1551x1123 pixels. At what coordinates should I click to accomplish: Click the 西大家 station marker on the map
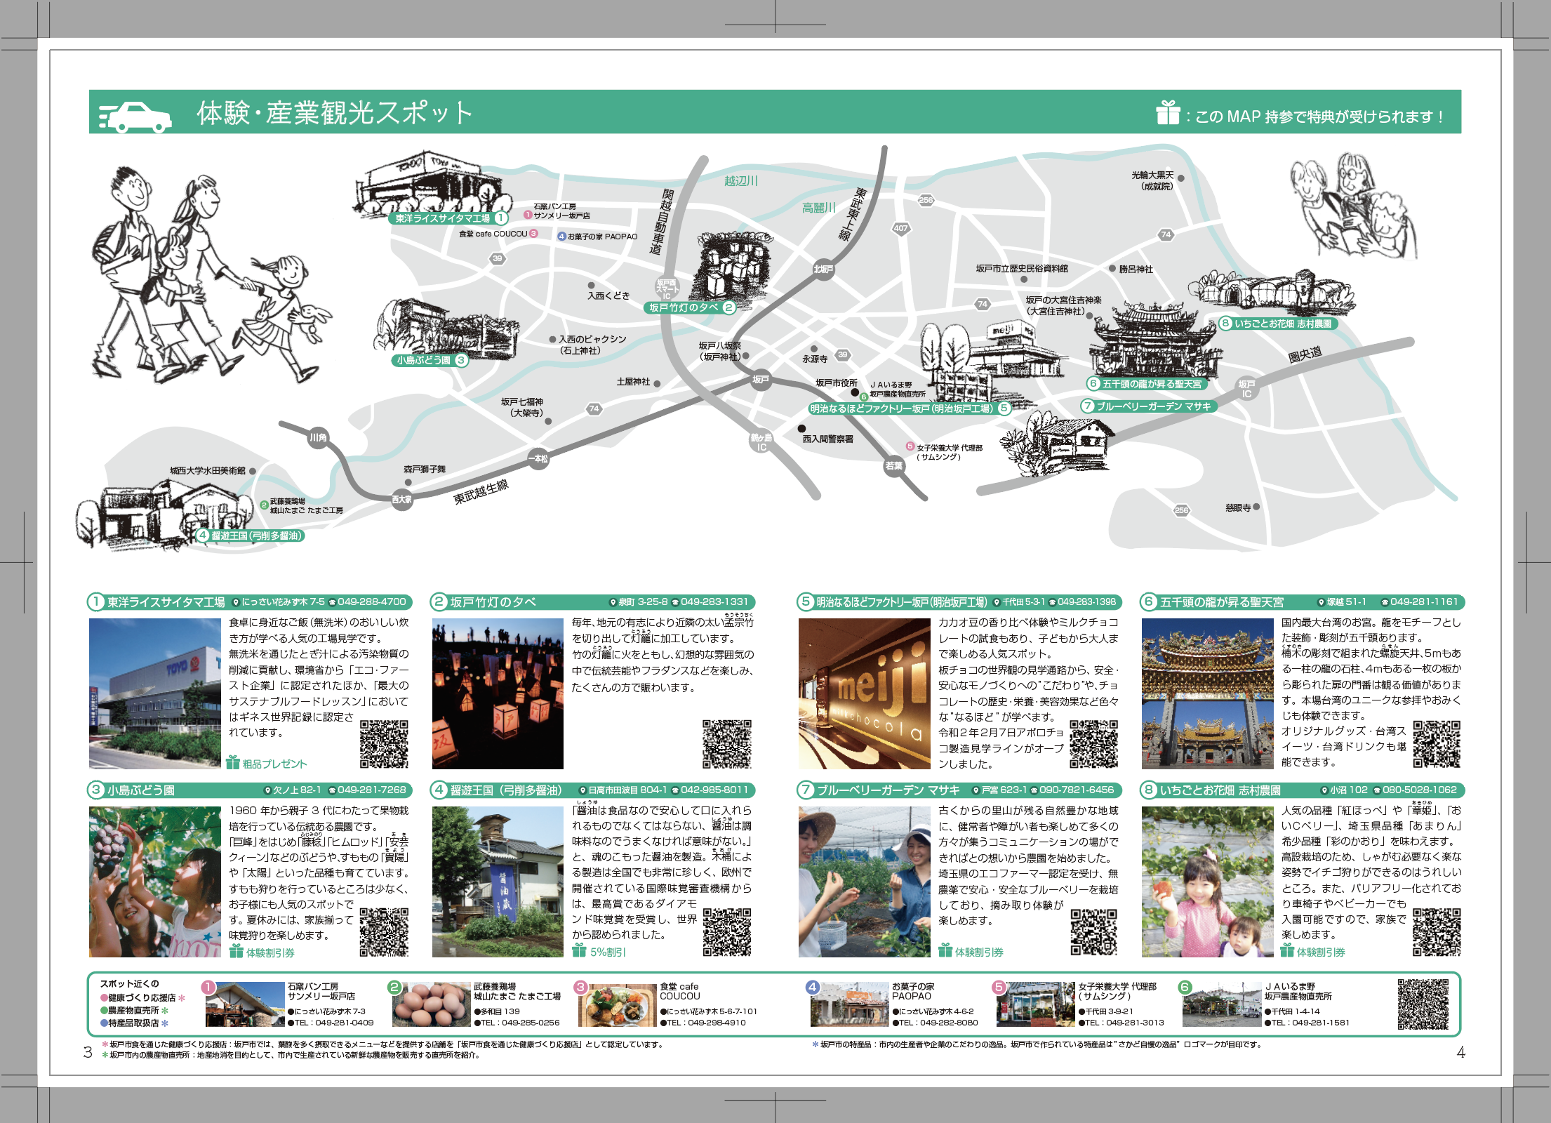coord(401,499)
